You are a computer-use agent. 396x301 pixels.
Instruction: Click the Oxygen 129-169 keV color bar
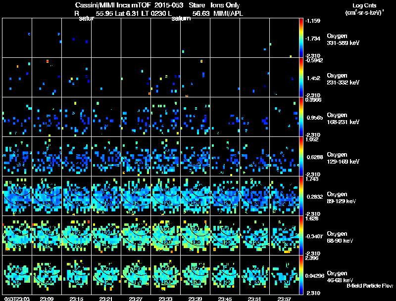pos(301,156)
